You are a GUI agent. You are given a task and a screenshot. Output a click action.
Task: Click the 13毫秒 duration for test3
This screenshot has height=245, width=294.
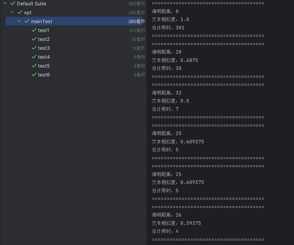coord(138,48)
